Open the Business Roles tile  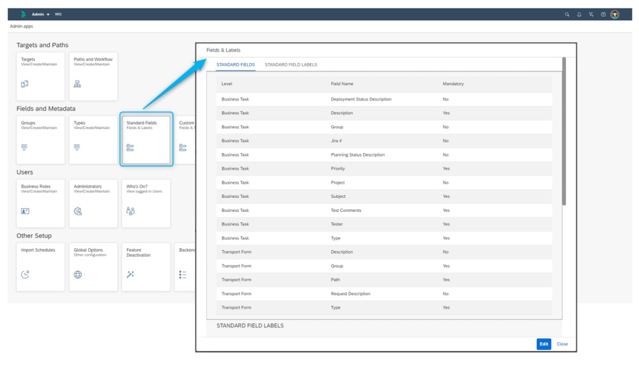(41, 203)
